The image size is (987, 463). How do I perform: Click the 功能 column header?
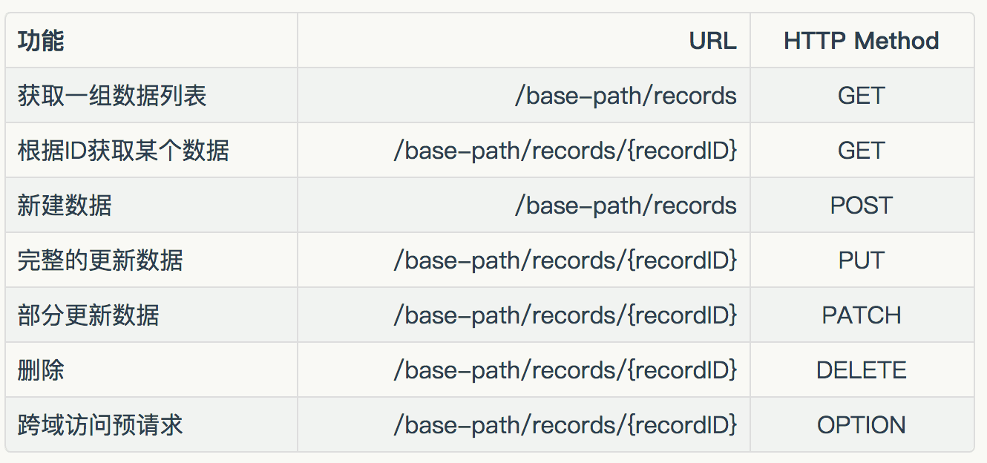[x=41, y=41]
